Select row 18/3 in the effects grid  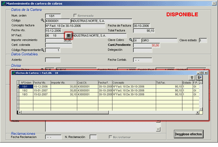[x=109, y=94]
